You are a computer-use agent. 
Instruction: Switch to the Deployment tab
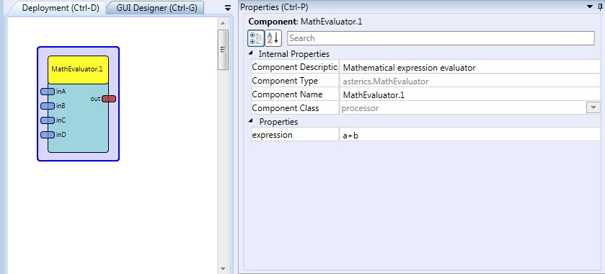click(x=61, y=8)
